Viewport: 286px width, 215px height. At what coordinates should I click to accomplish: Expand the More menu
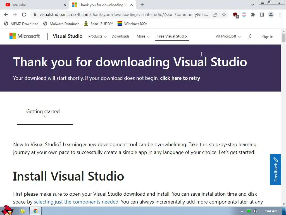(143, 36)
